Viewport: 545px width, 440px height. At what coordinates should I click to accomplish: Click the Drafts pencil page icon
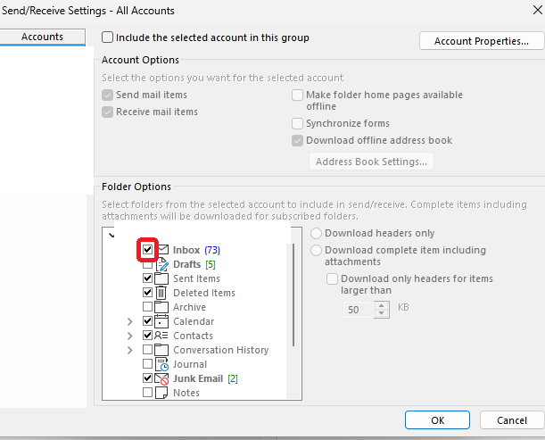(x=161, y=264)
